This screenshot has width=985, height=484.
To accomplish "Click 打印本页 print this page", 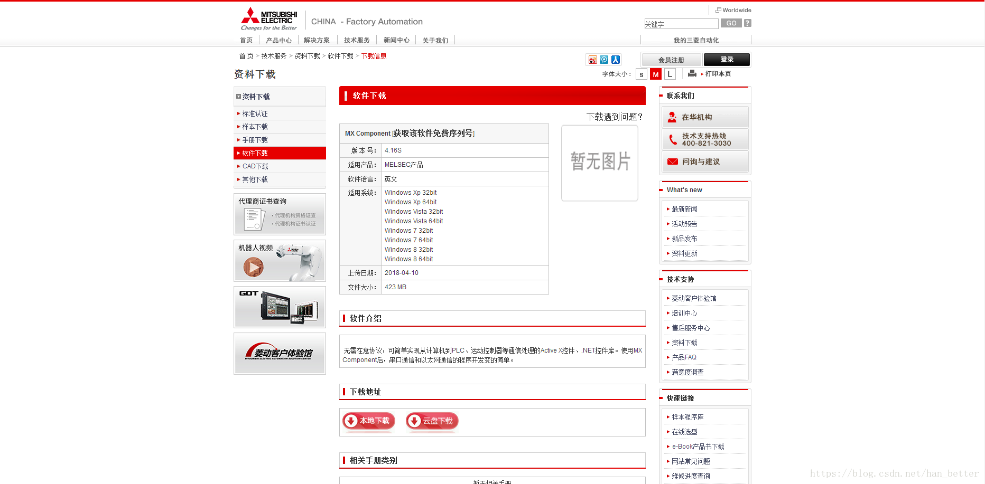I will tap(718, 74).
